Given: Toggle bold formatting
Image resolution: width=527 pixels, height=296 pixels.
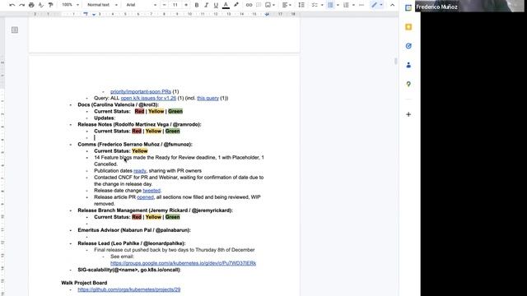Looking at the screenshot, I should [197, 5].
